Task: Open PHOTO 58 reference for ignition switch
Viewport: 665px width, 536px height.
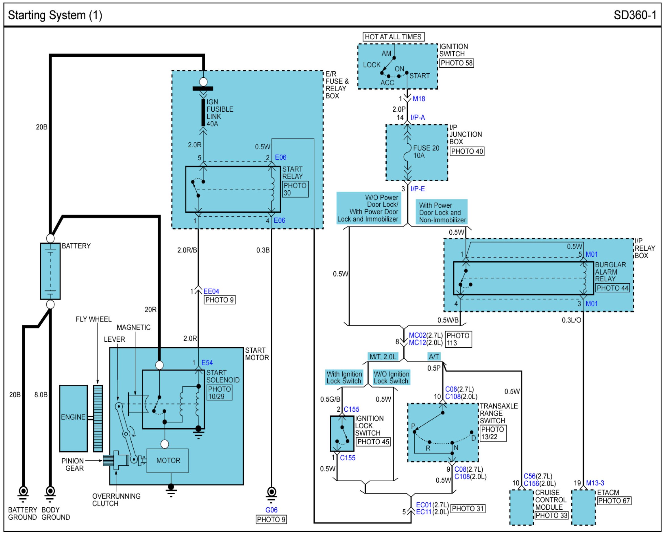Action: 457,63
